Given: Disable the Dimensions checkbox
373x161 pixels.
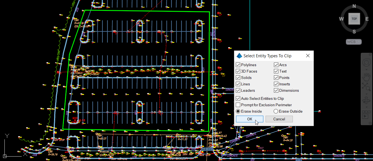Looking at the screenshot, I should coord(276,90).
